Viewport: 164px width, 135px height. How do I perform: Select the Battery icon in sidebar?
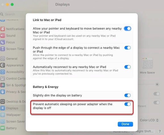(x=3, y=128)
